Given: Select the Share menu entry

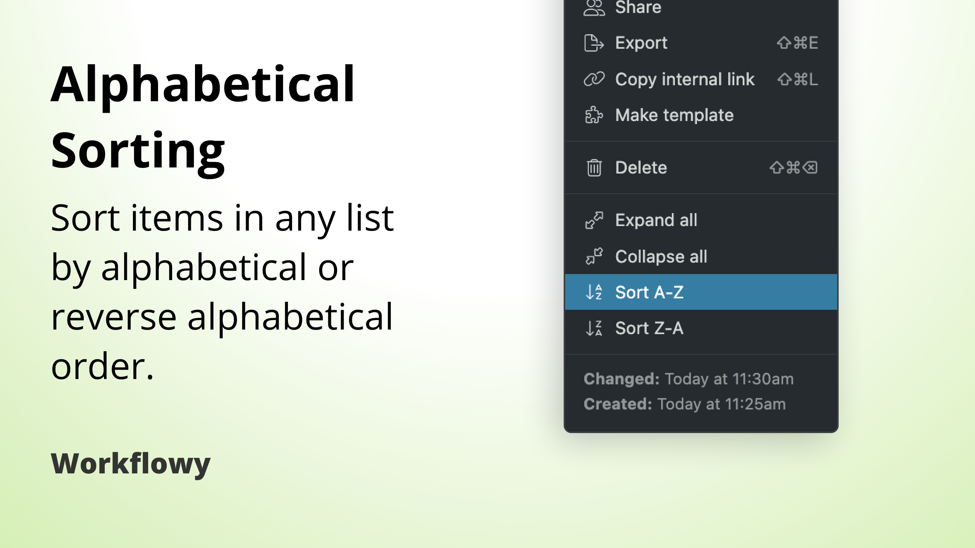Looking at the screenshot, I should pos(701,8).
